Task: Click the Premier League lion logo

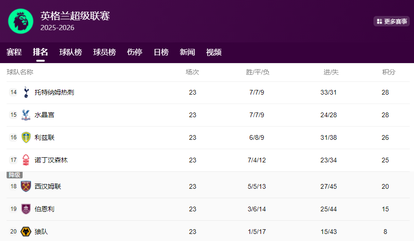Action: (21, 21)
